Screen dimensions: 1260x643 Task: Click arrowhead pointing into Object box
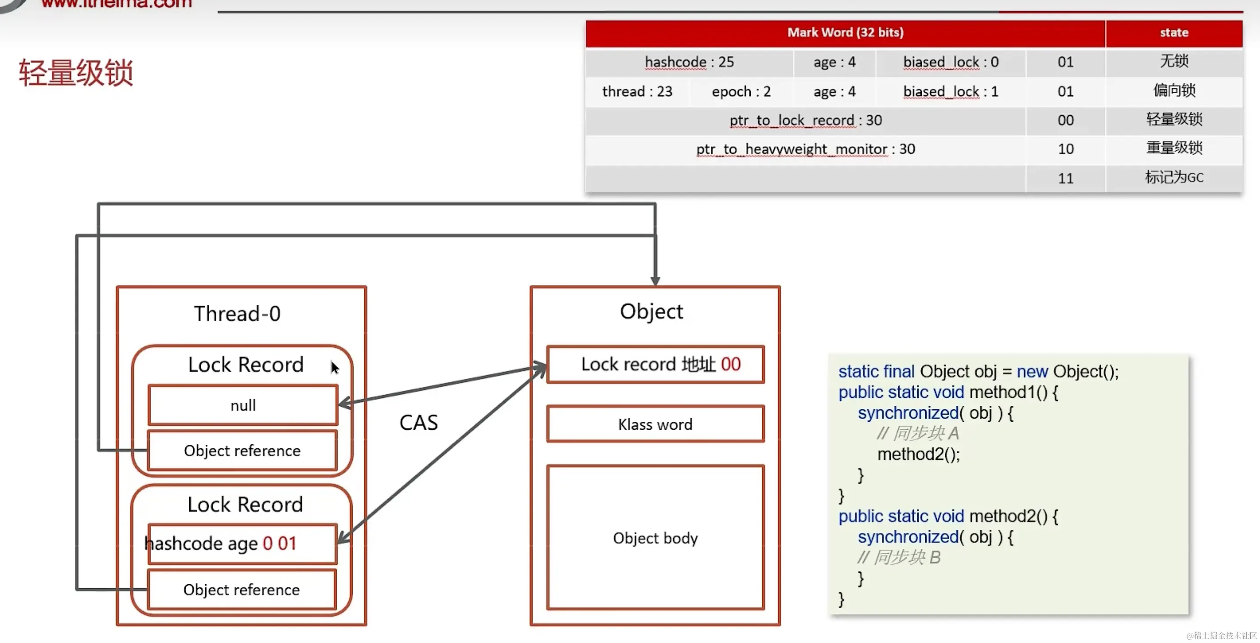point(656,281)
